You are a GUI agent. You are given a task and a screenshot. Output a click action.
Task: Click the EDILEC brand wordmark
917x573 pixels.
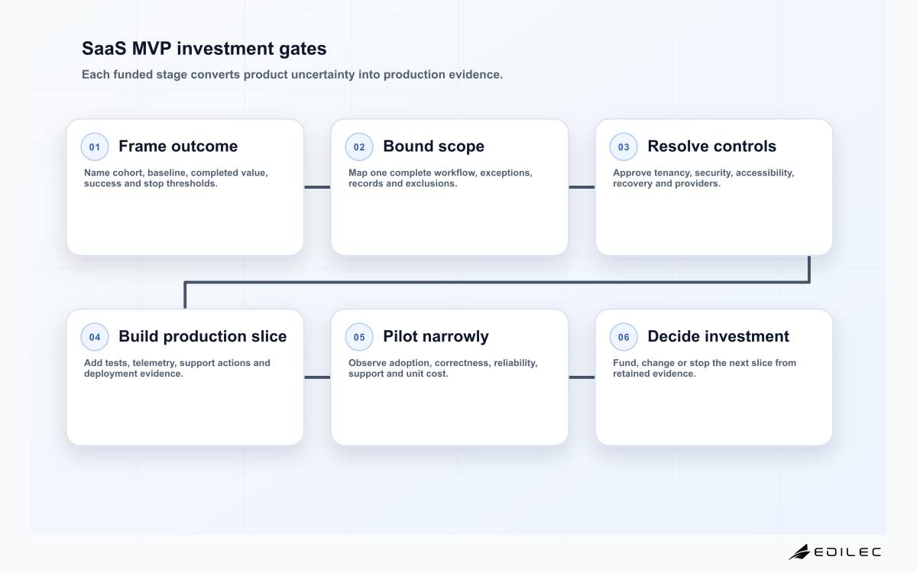[x=848, y=552]
